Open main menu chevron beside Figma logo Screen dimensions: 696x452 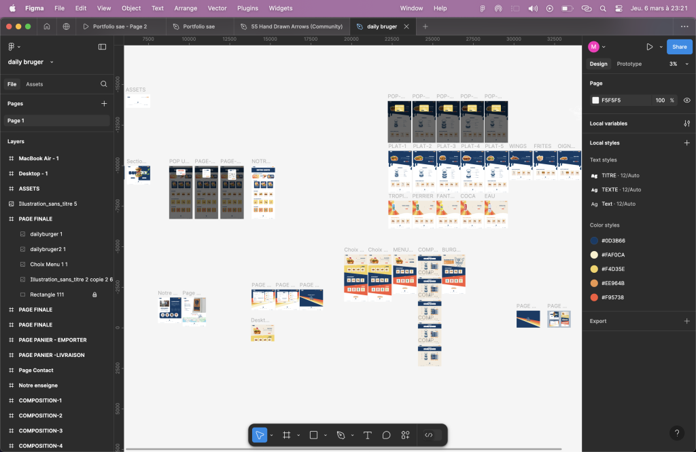pos(18,47)
